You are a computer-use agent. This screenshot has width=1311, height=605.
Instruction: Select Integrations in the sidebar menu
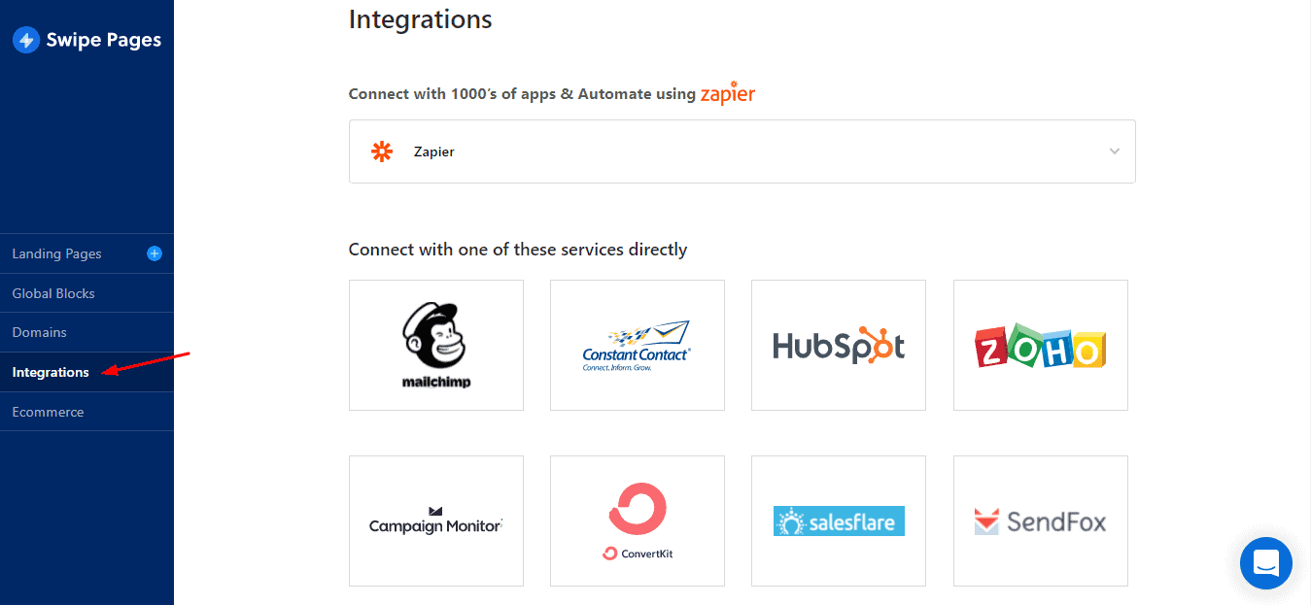[51, 372]
